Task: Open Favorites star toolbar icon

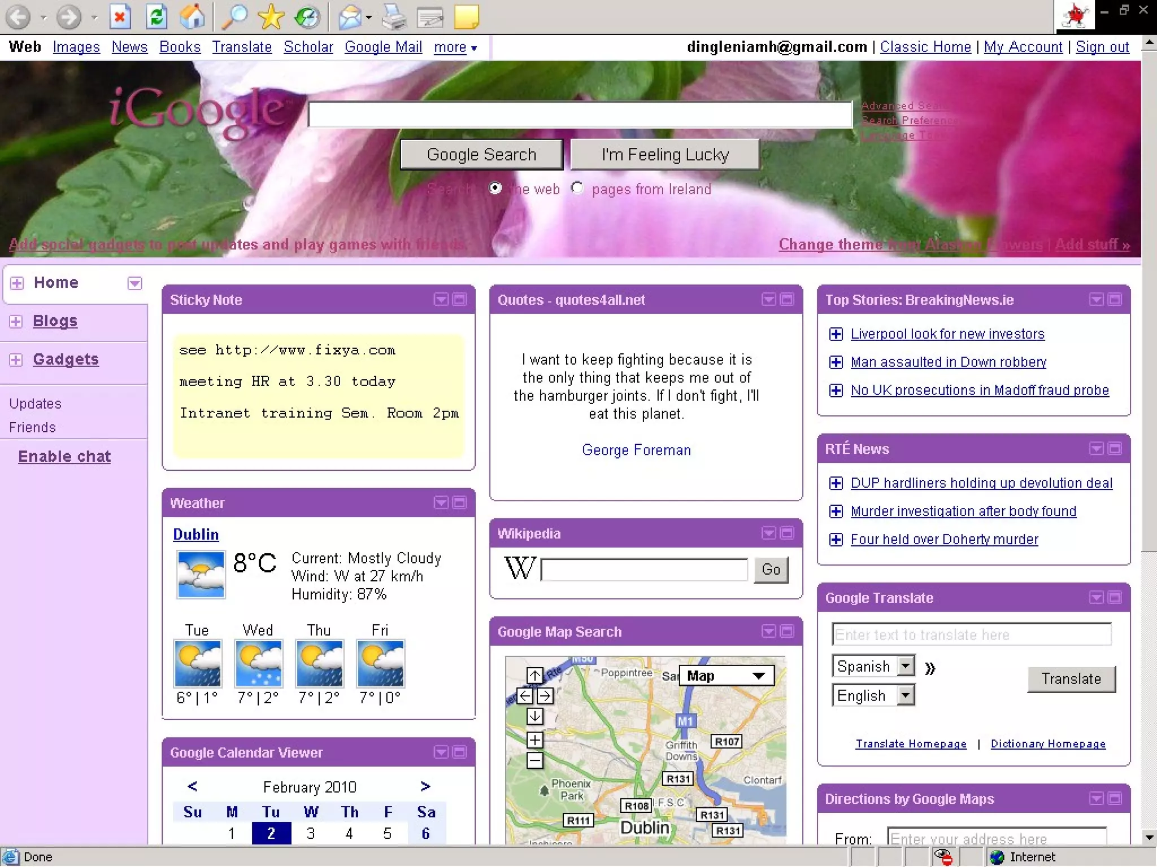Action: pos(271,17)
